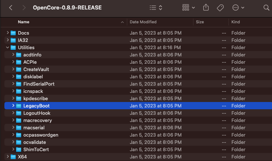Click the LegacyBoot folder icon

coord(19,106)
